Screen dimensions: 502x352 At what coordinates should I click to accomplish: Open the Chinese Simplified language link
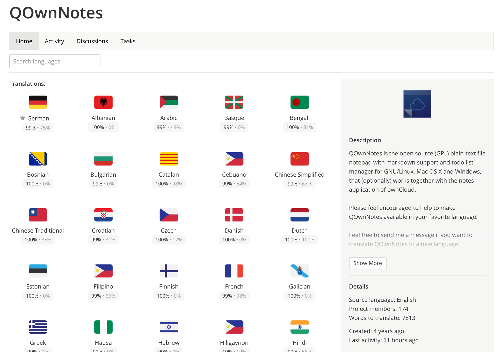click(x=300, y=175)
